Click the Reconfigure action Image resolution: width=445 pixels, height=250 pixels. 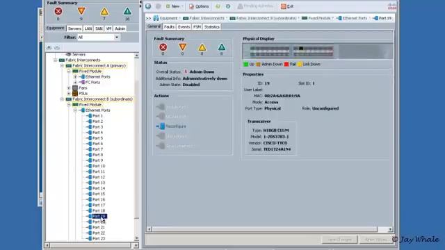point(172,126)
